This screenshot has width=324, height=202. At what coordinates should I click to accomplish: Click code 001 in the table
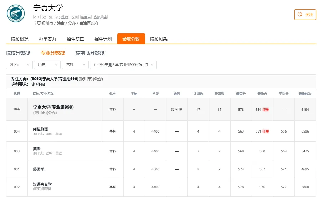coord(17,169)
